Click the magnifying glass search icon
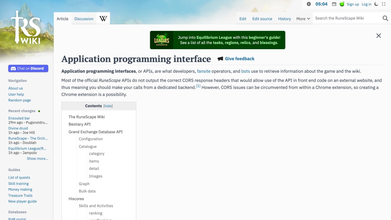391x220 pixels. tap(385, 18)
